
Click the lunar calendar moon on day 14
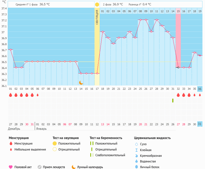[x=81, y=82]
